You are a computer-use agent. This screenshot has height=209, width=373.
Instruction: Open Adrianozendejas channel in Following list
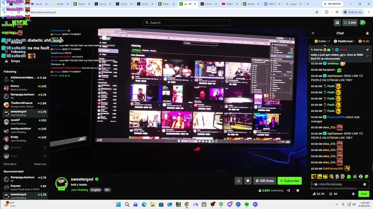(x=25, y=79)
